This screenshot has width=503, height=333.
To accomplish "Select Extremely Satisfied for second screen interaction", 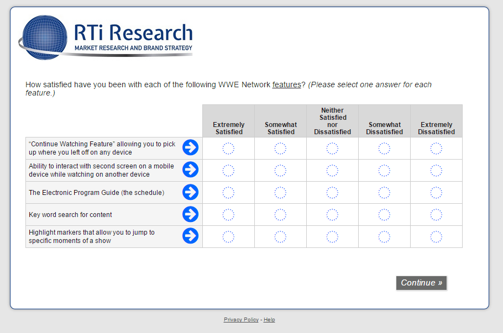I will (x=228, y=171).
